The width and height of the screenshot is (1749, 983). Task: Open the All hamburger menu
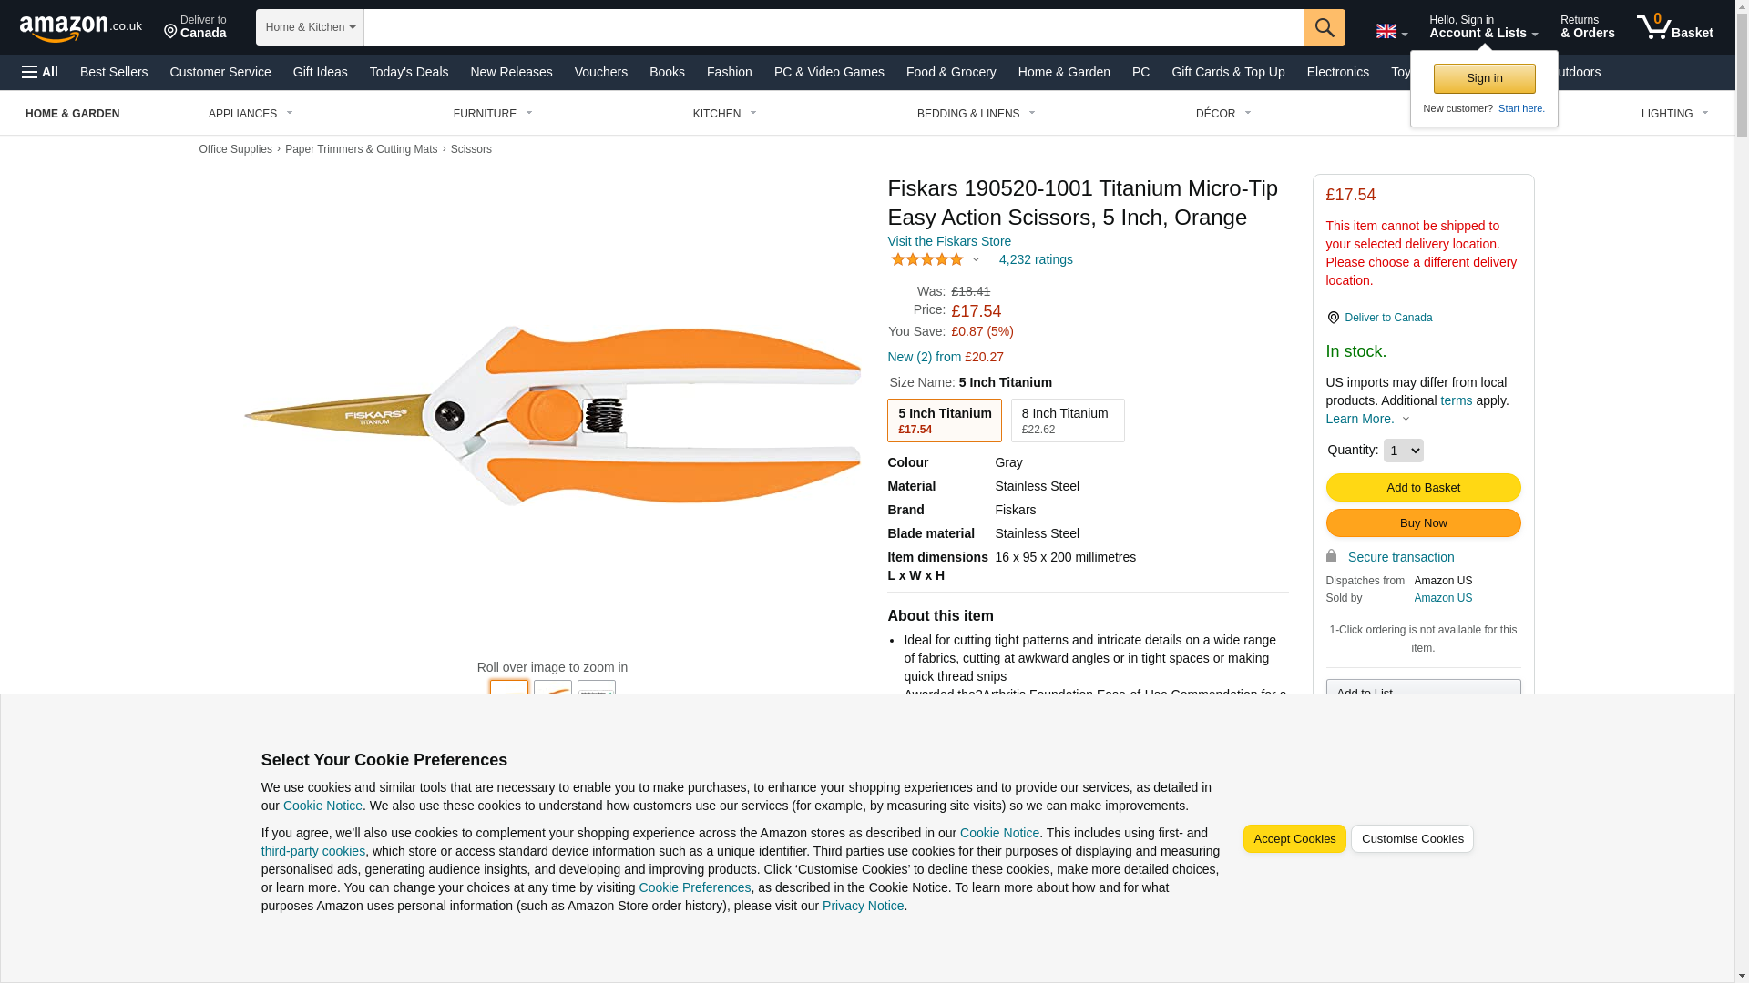[40, 72]
